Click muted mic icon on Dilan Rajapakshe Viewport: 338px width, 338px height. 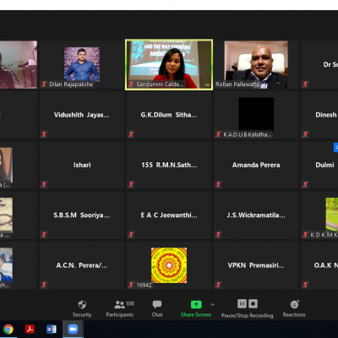click(44, 84)
